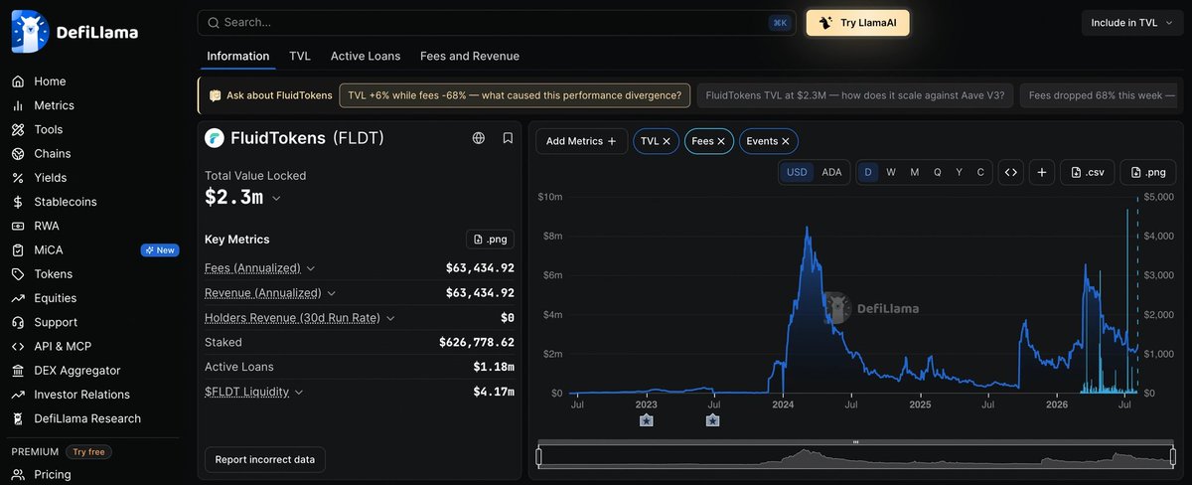Viewport: 1192px width, 485px height.
Task: Open DefiLlama Research sidebar link
Action: (87, 418)
